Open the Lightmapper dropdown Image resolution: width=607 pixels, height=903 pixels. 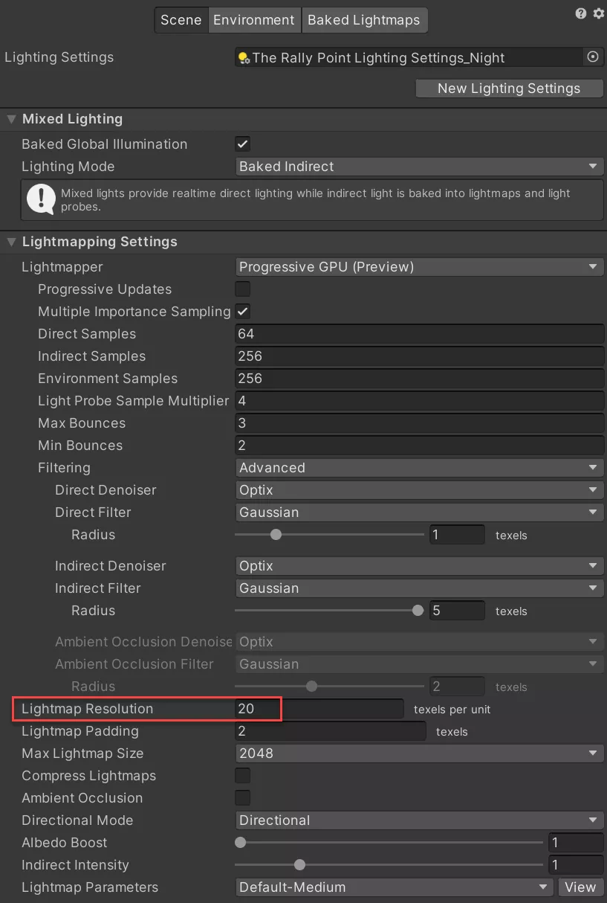419,267
